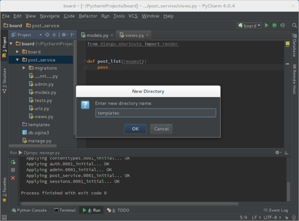Toggle the 1: Project side tab
The width and height of the screenshot is (299, 221).
click(x=4, y=47)
